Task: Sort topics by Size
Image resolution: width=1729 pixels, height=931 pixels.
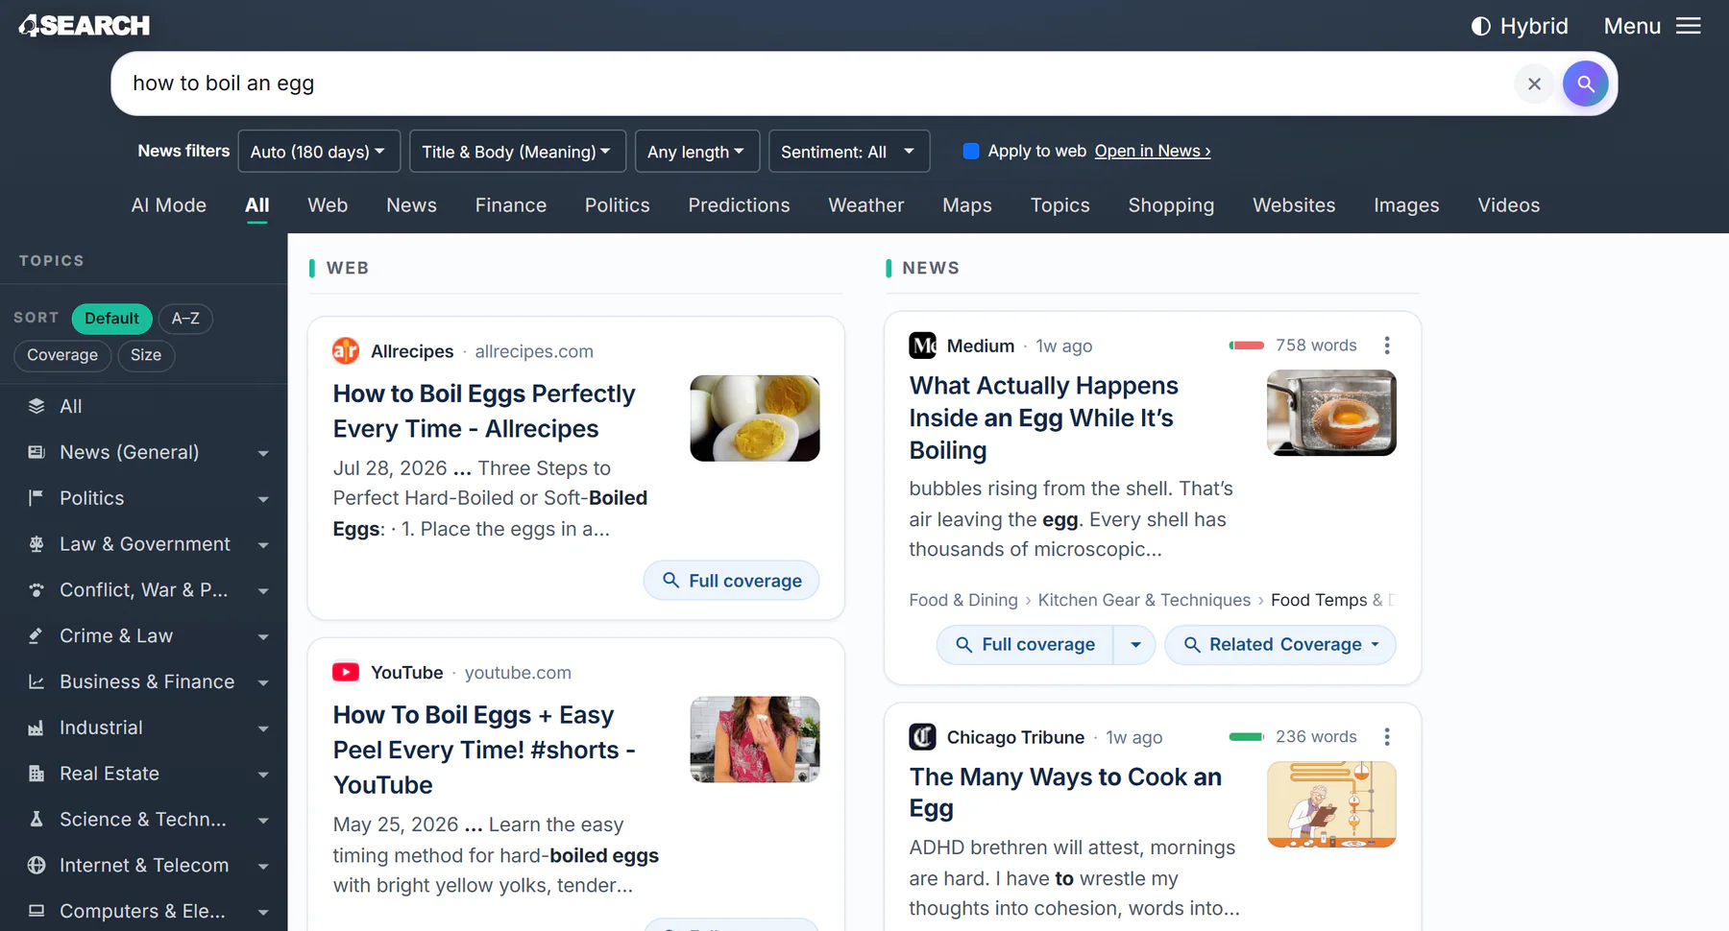Action: [146, 355]
